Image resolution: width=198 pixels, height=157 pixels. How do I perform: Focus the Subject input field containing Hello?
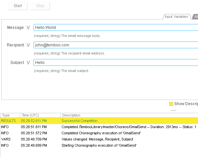[116, 63]
